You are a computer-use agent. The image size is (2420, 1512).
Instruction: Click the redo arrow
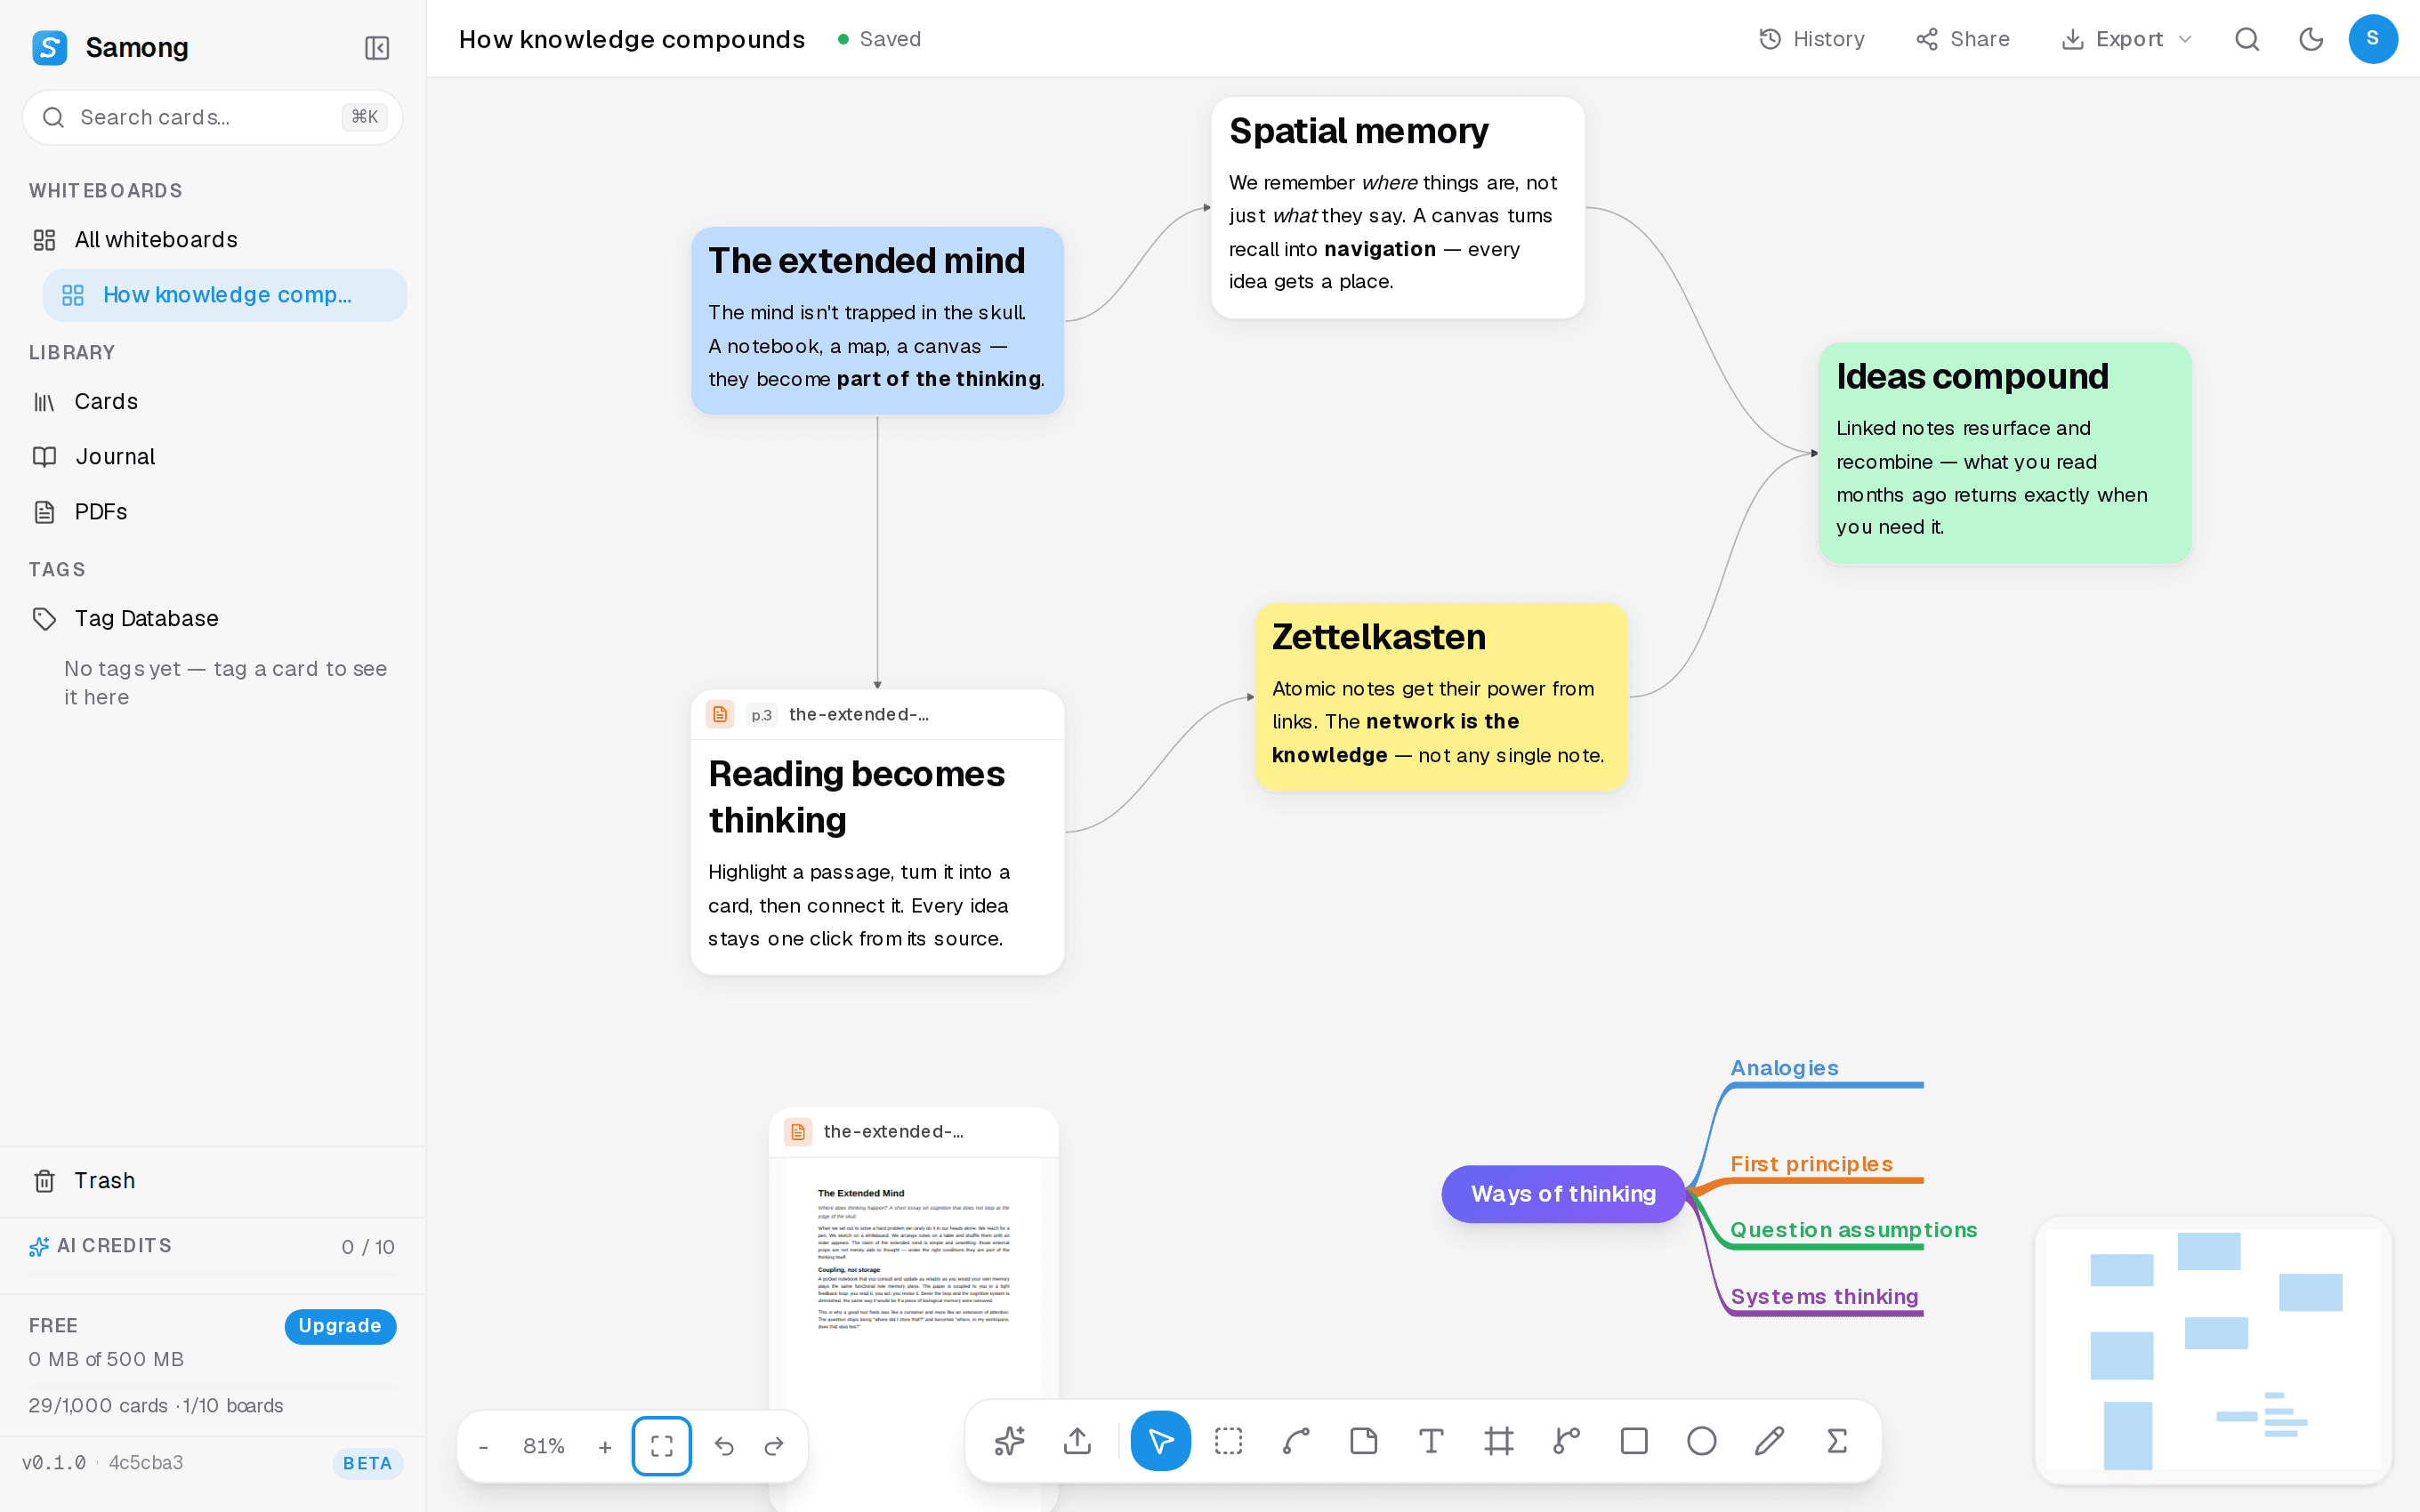(774, 1446)
